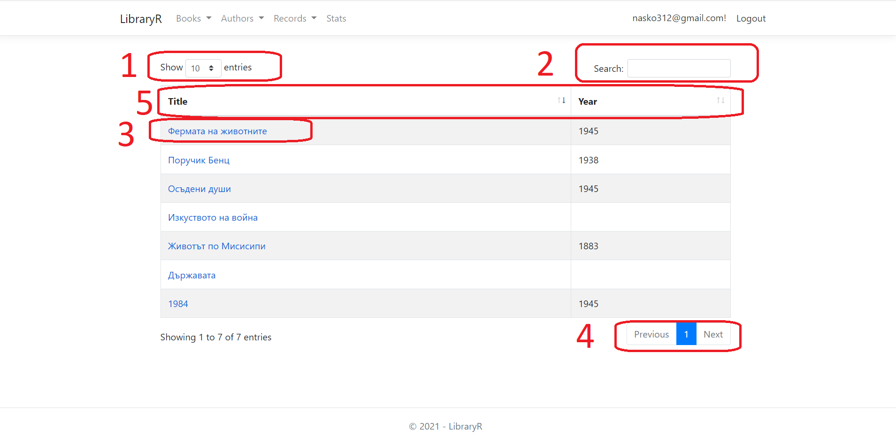
Task: Click inside the Search field
Action: coord(678,68)
